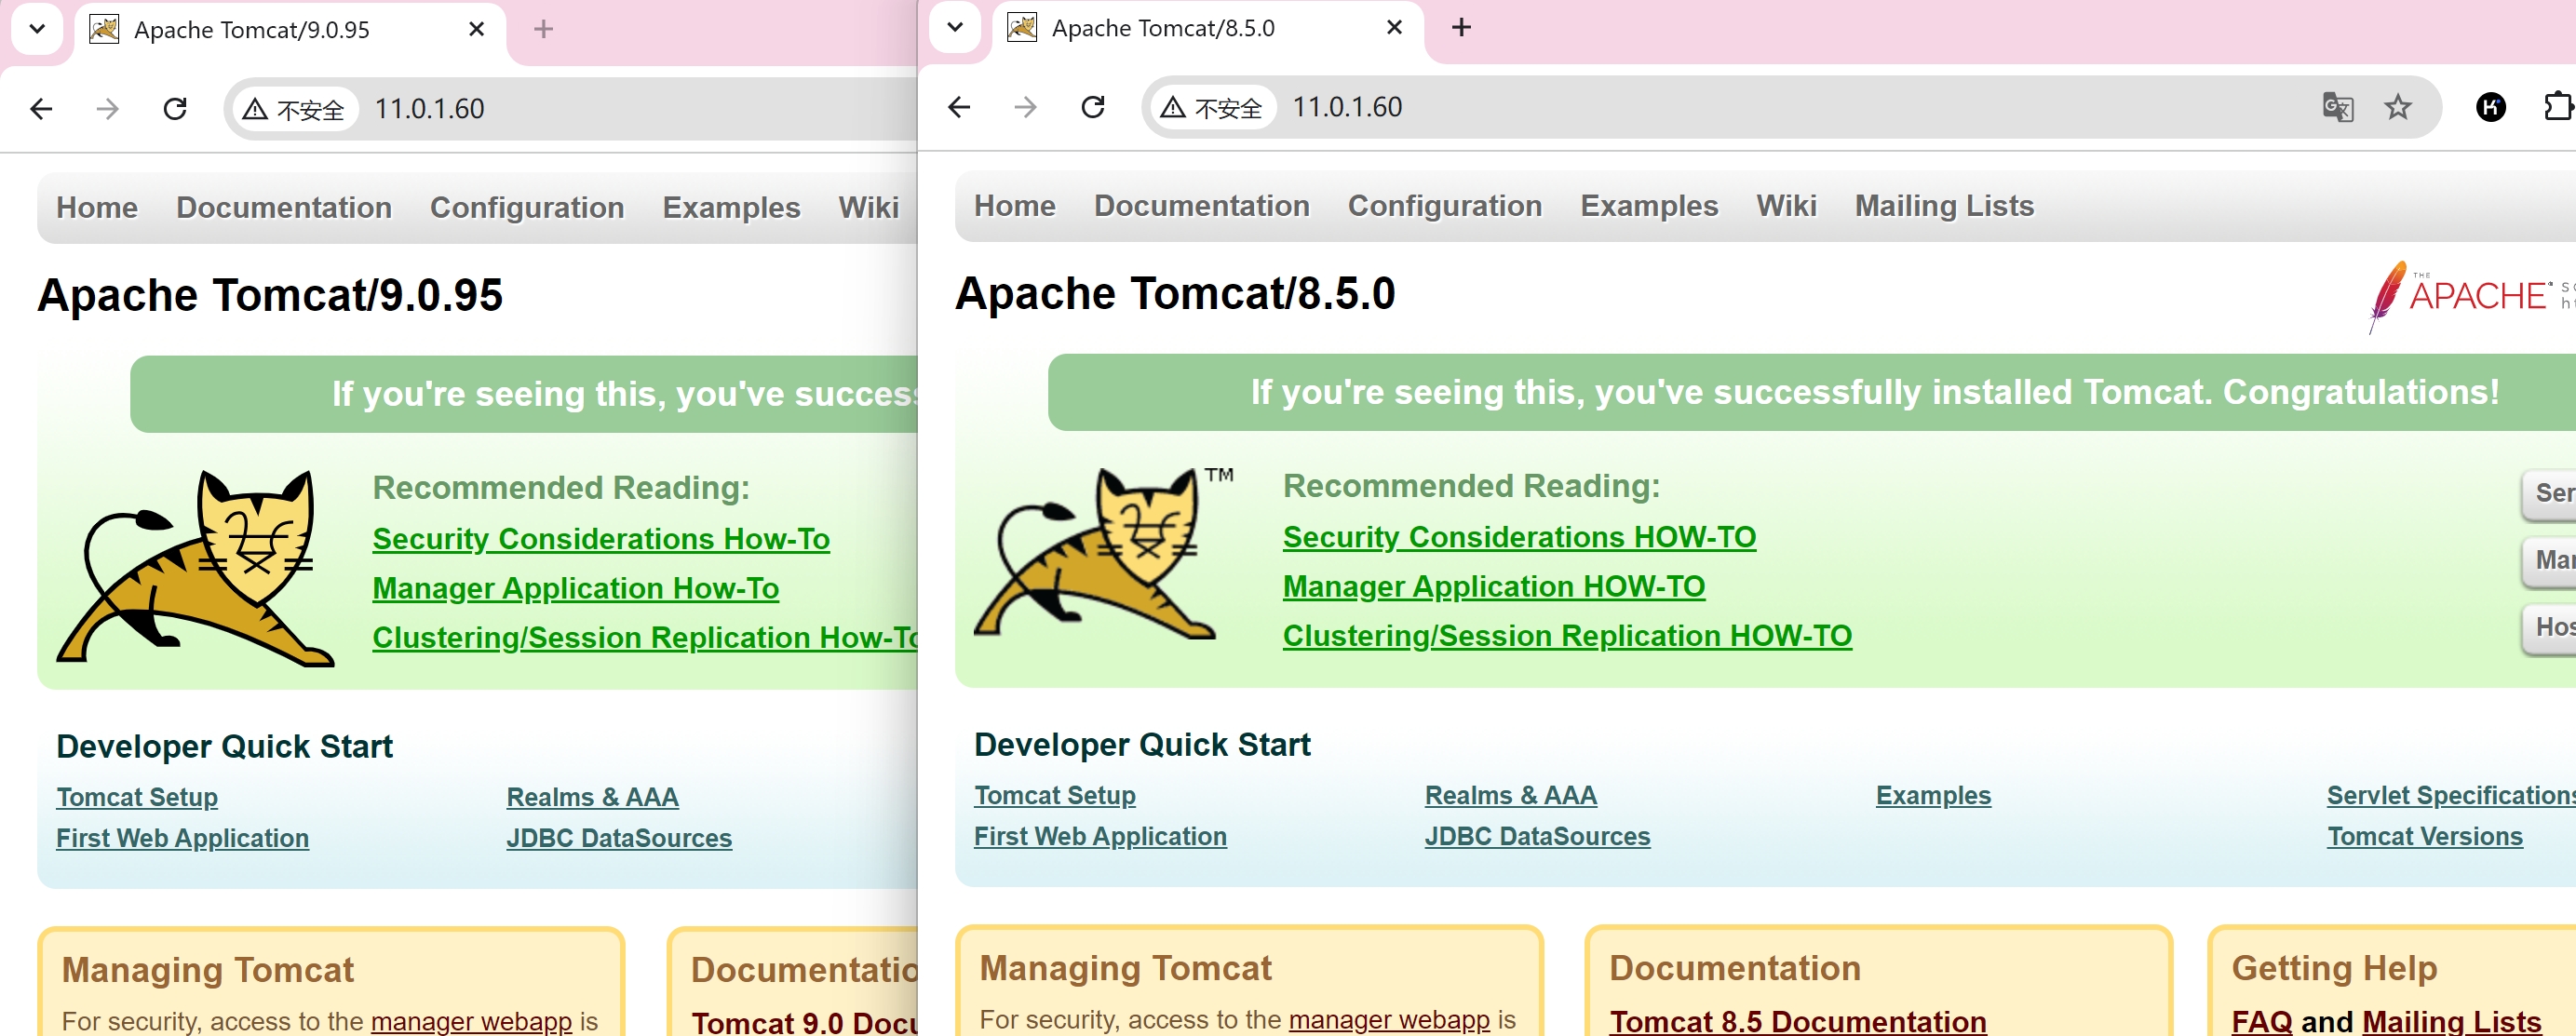
Task: Open Configuration in the Tomcat 9.0.95 nav bar
Action: (527, 207)
